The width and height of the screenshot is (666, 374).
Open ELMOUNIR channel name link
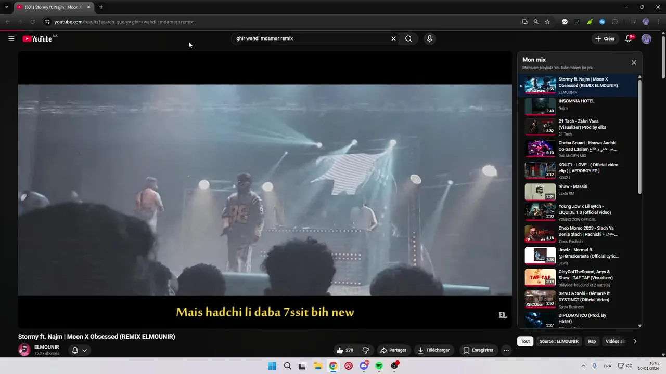click(47, 347)
